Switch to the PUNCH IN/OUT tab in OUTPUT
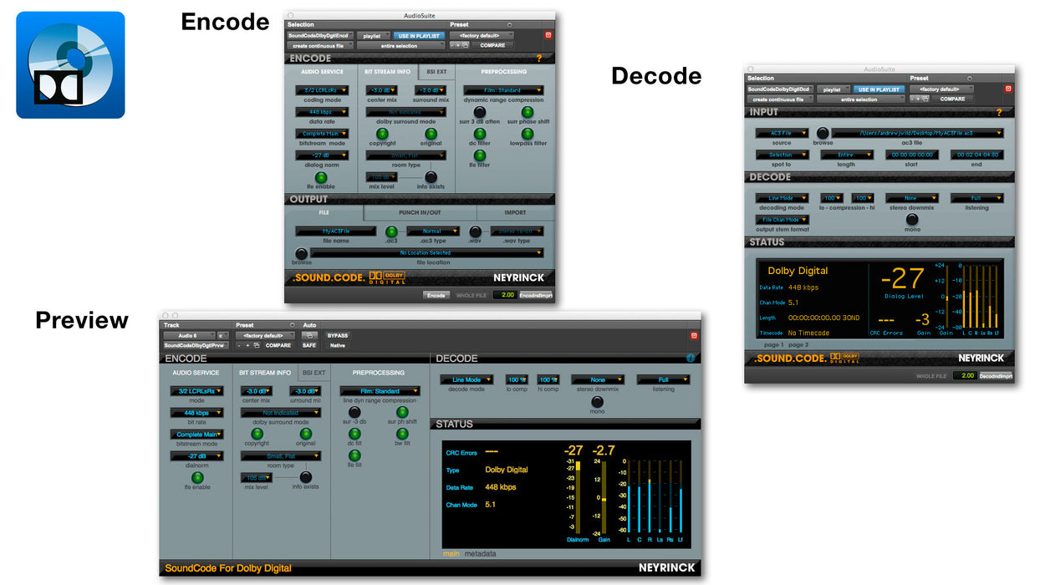This screenshot has height=585, width=1040. [420, 215]
